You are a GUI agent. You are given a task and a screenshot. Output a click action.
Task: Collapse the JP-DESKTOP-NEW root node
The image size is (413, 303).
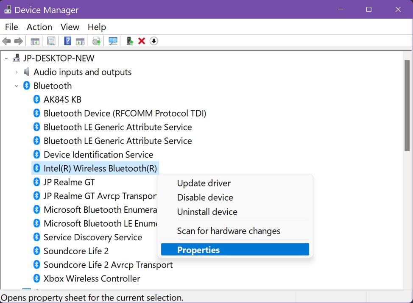(6, 58)
